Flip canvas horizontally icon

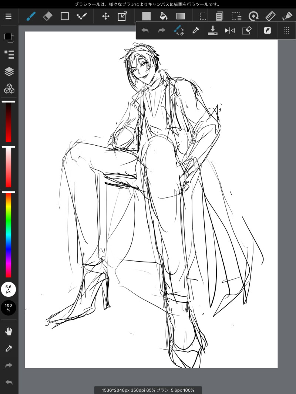pyautogui.click(x=230, y=31)
